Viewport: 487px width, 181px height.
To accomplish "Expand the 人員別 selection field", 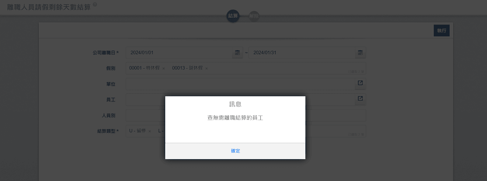I will point(335,116).
